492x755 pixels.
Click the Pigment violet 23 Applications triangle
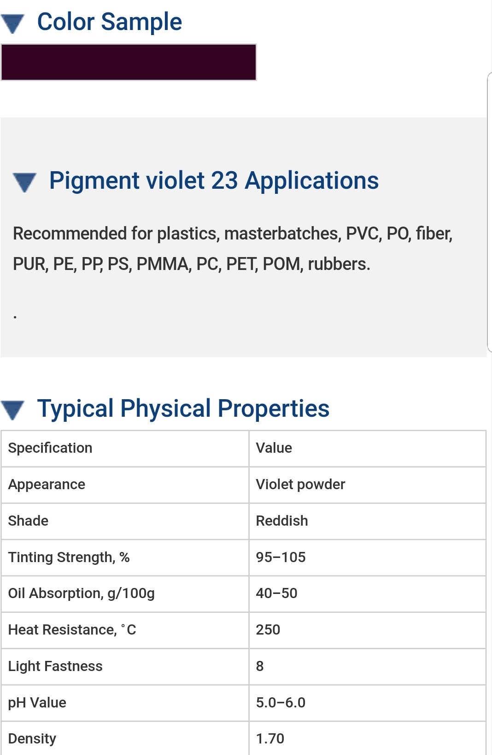pyautogui.click(x=24, y=182)
